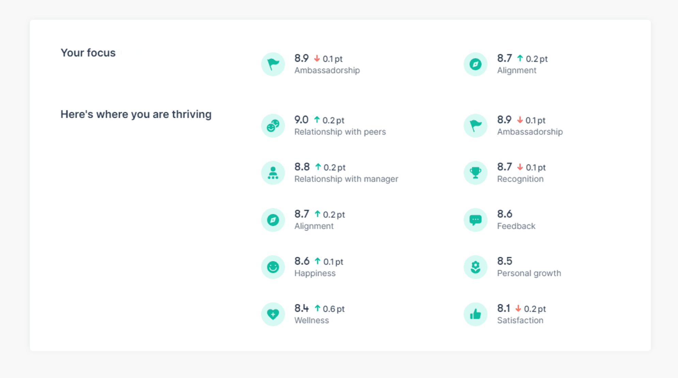Click the 0.2 pt decrease next to Satisfaction
This screenshot has height=378, width=678.
(530, 309)
